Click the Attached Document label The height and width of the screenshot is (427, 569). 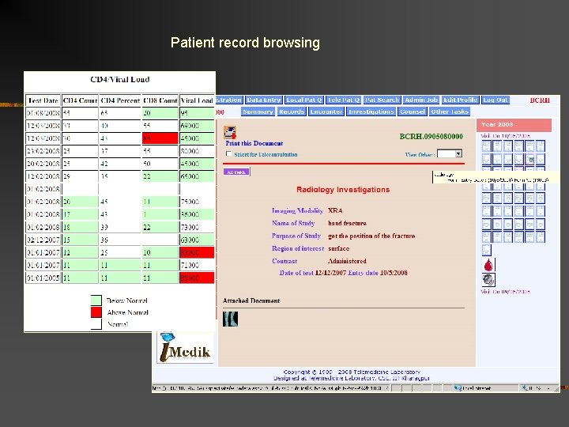click(251, 300)
